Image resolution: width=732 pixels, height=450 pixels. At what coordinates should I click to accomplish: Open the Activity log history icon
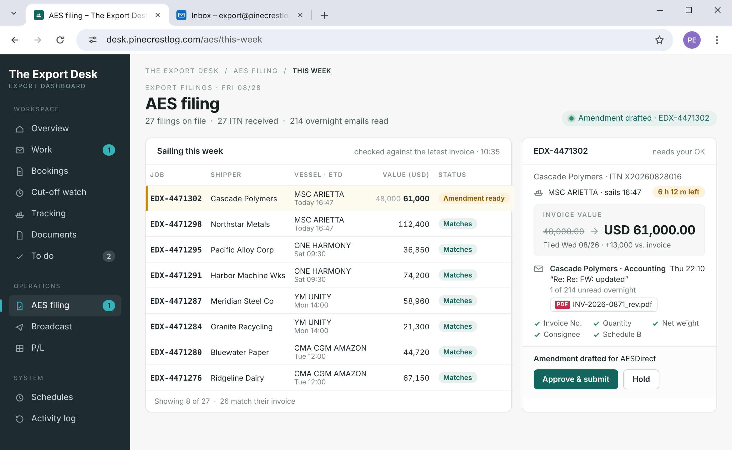tap(20, 419)
